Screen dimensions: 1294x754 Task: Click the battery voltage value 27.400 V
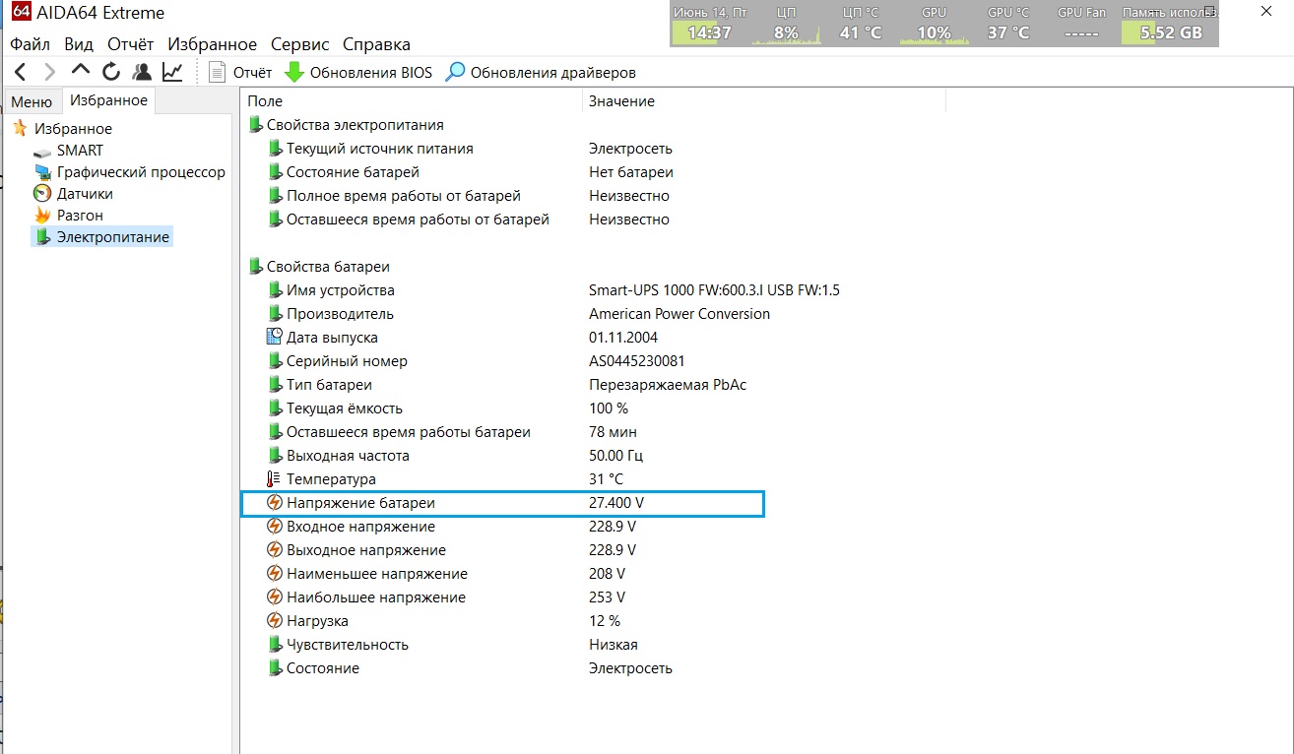(x=616, y=503)
